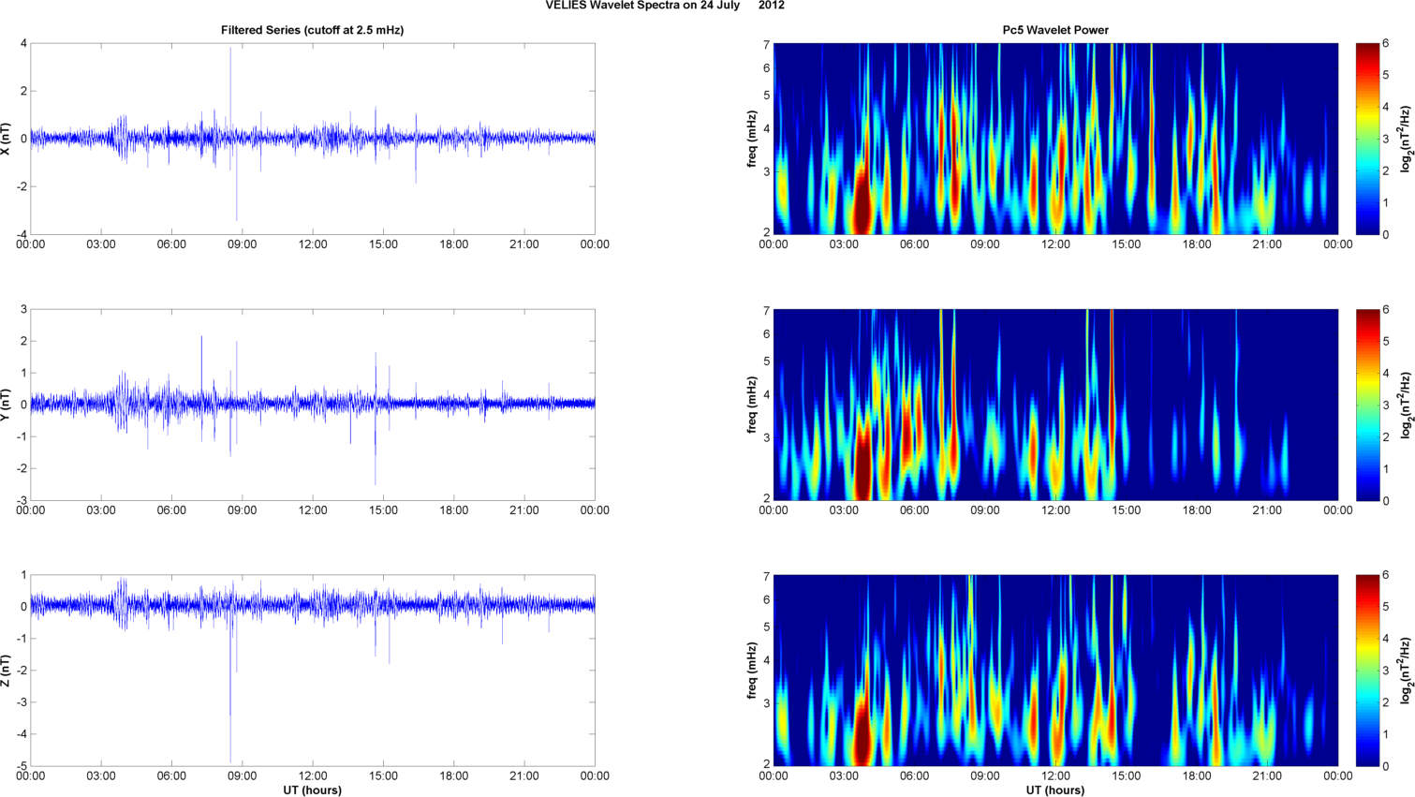Image resolution: width=1415 pixels, height=797 pixels.
Task: Select the top Pc5 wavelet power spectrogram
Action: click(x=1055, y=139)
